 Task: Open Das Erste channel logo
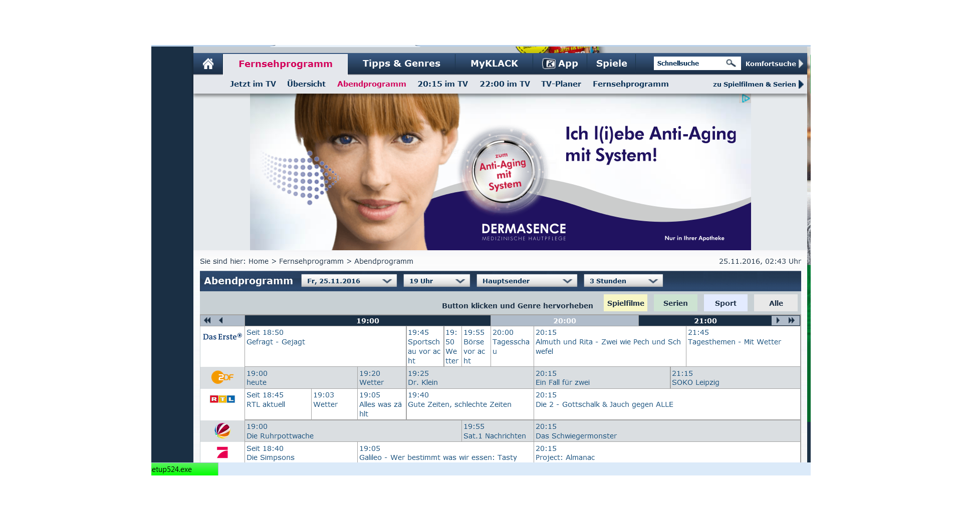click(222, 337)
